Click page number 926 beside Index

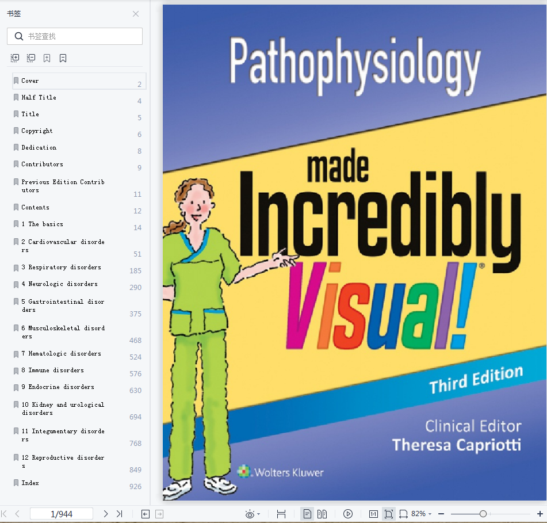click(x=135, y=487)
